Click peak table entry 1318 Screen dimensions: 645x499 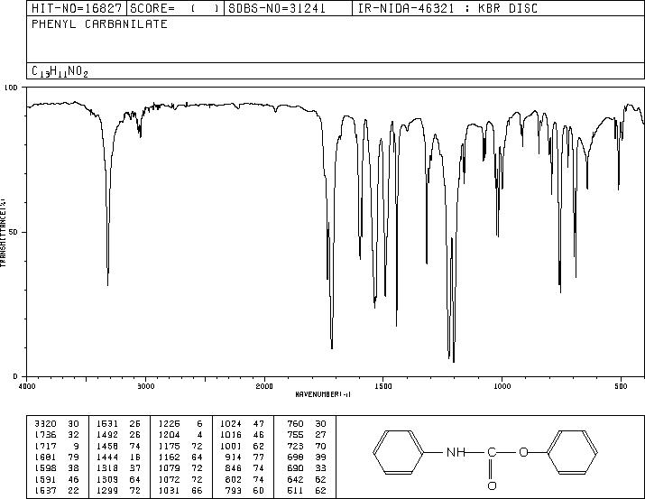[107, 468]
